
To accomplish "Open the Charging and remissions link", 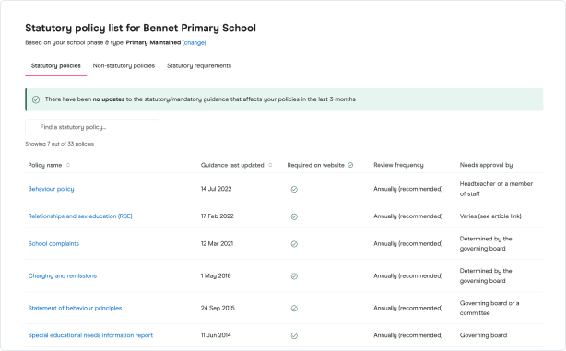I will tap(63, 276).
